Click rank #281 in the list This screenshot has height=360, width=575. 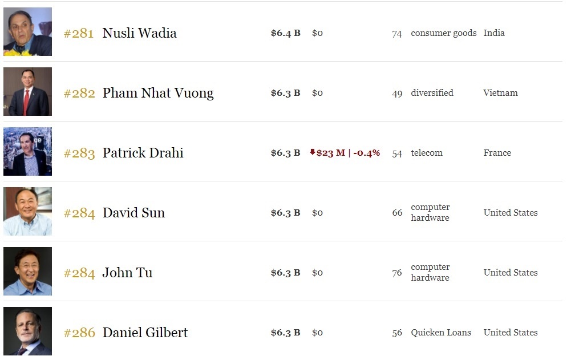[79, 33]
